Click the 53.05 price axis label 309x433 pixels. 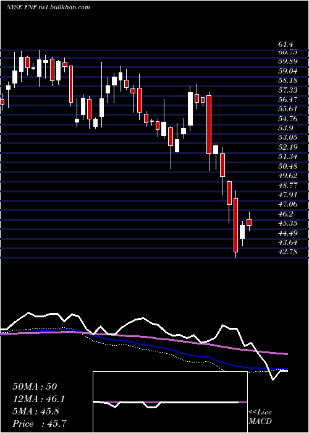pos(288,137)
